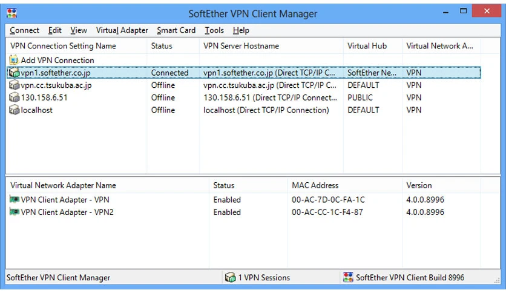Click SoftEther VPN Client Manager status bar text
This screenshot has height=293, width=506.
point(58,277)
